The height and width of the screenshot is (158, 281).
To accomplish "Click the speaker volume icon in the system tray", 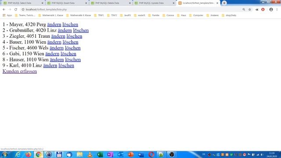I will coord(262,154).
